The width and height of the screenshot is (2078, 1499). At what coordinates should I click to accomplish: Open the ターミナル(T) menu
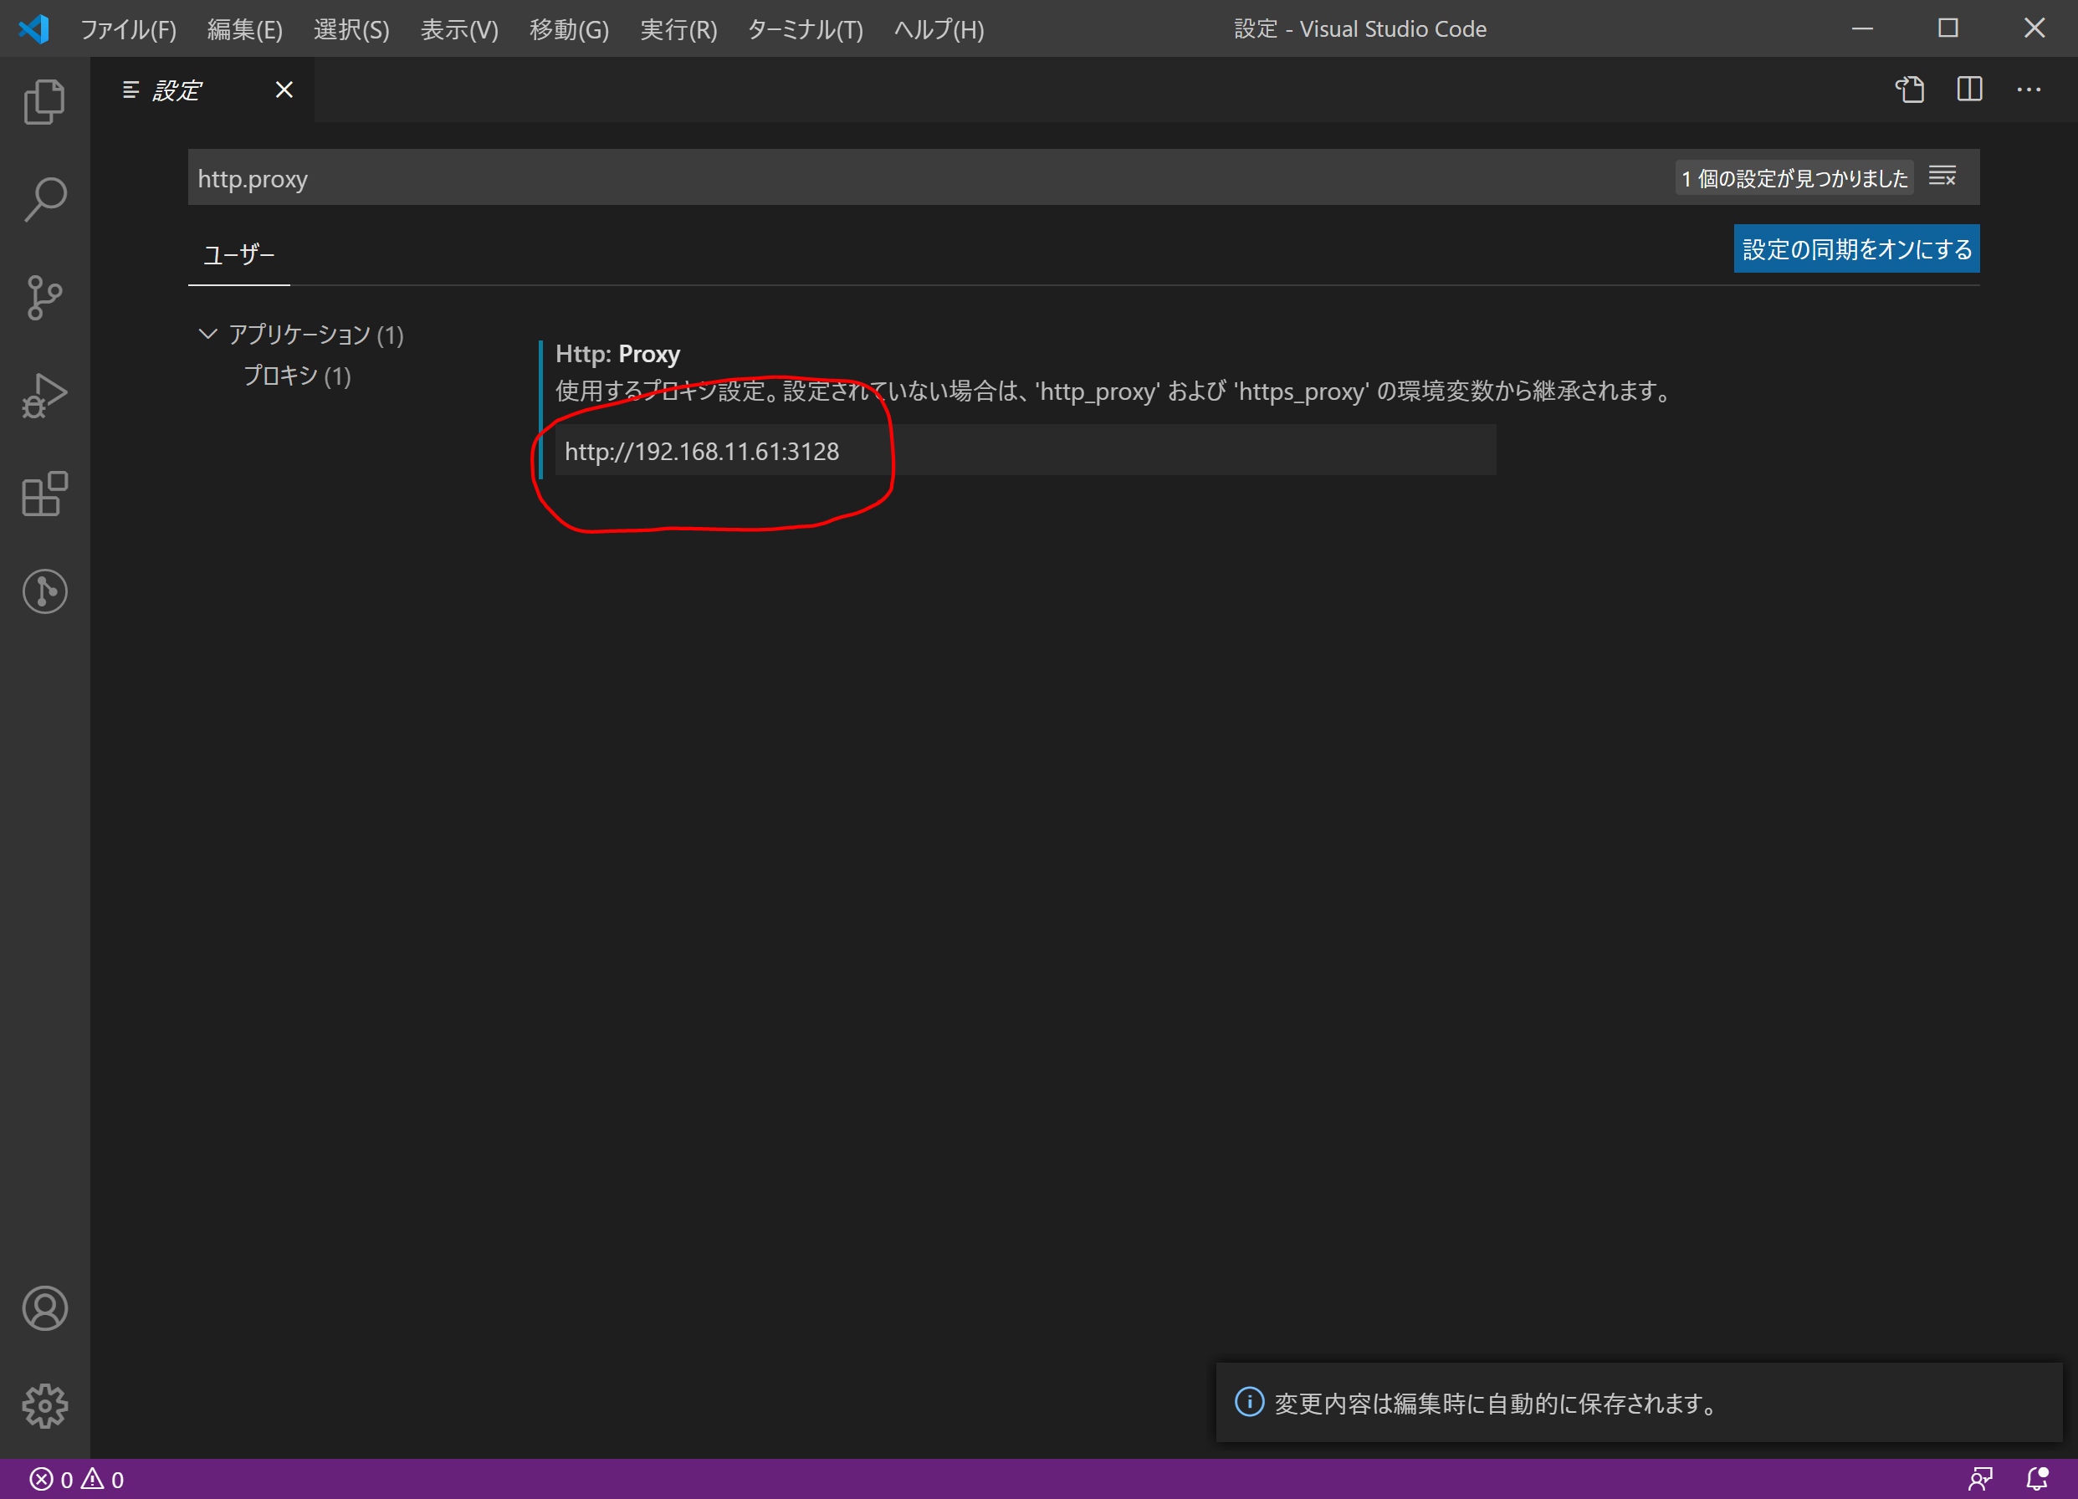click(x=805, y=29)
